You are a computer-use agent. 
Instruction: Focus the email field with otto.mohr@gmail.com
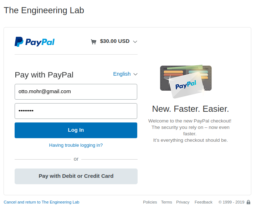click(x=76, y=92)
